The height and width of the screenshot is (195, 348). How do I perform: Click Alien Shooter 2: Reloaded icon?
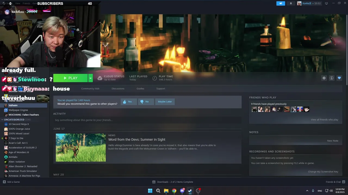[x=6, y=166]
